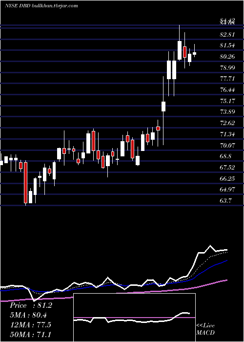Select the 64.97 price axis label
This screenshot has height=342, width=244.
(x=227, y=190)
